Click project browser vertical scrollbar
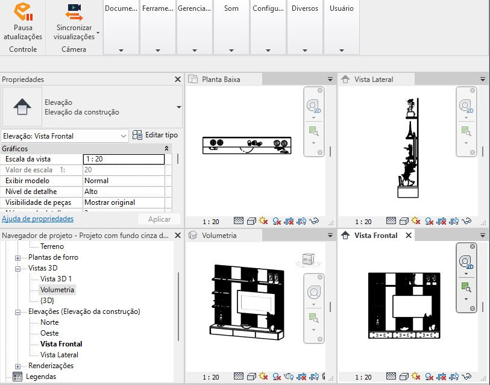 tap(178, 307)
